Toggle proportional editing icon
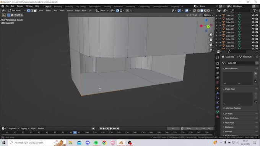Image resolution: width=260 pixels, height=146 pixels. click(127, 11)
